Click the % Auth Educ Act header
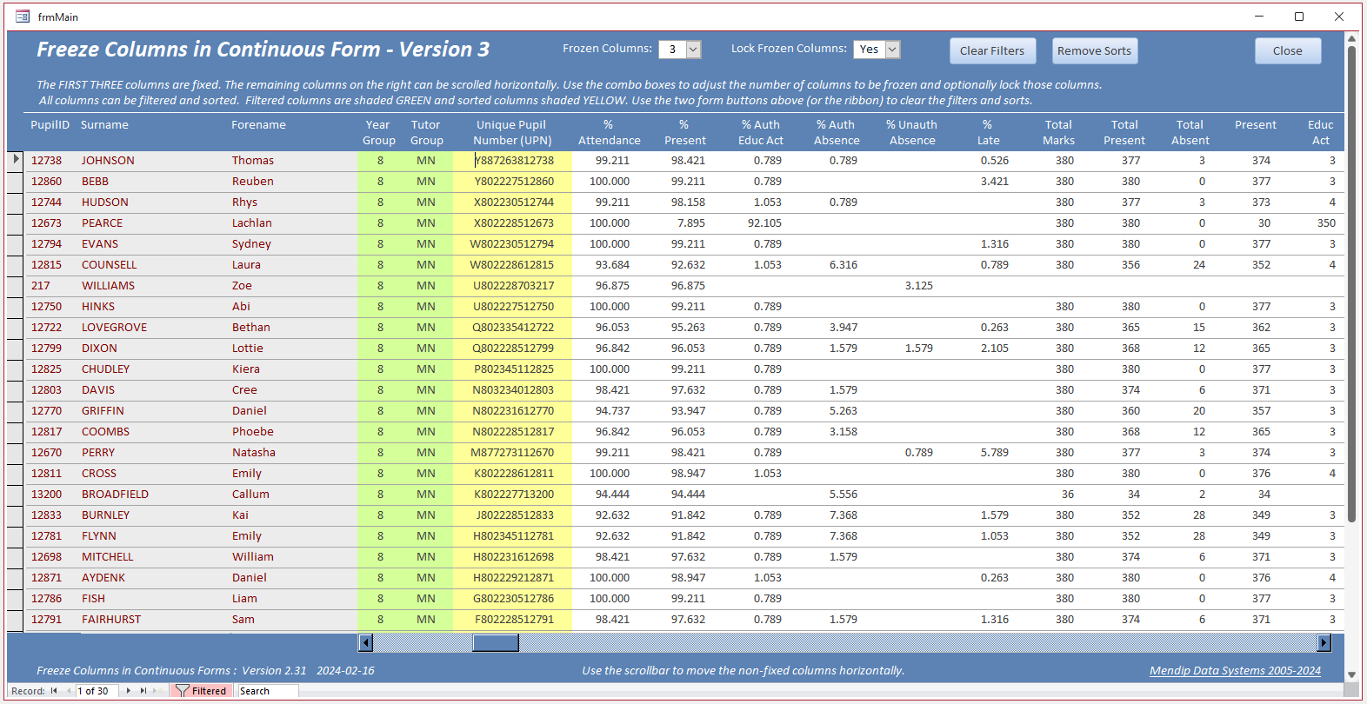1367x704 pixels. point(761,132)
